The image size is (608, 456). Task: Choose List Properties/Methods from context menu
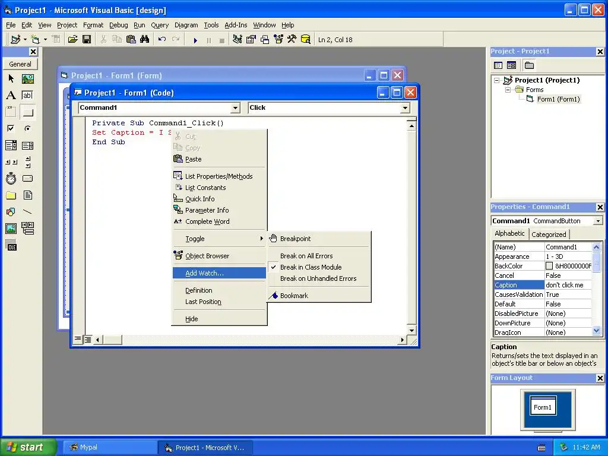pos(219,176)
